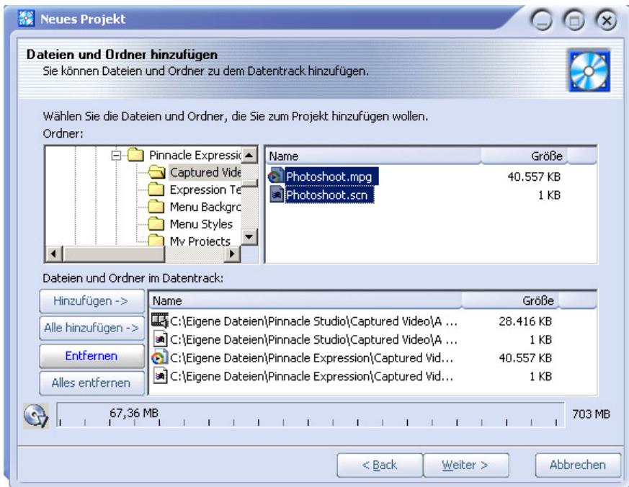Click the Entfernen button
This screenshot has width=629, height=487.
click(92, 356)
